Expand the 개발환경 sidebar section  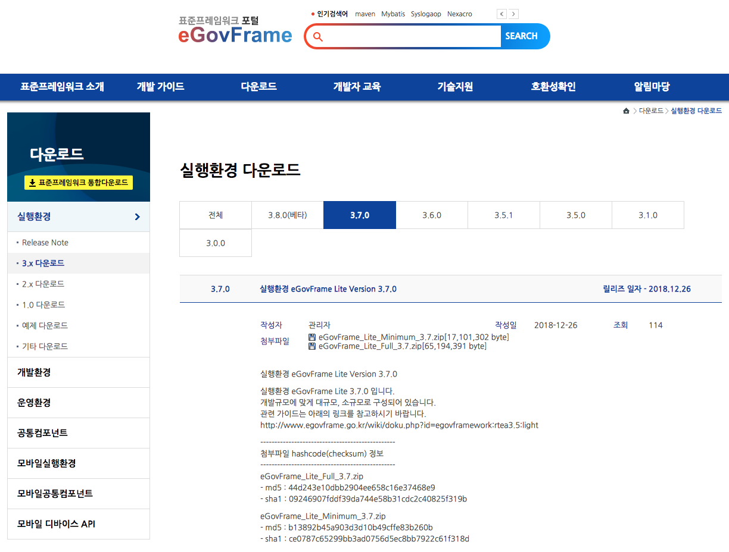tap(78, 372)
